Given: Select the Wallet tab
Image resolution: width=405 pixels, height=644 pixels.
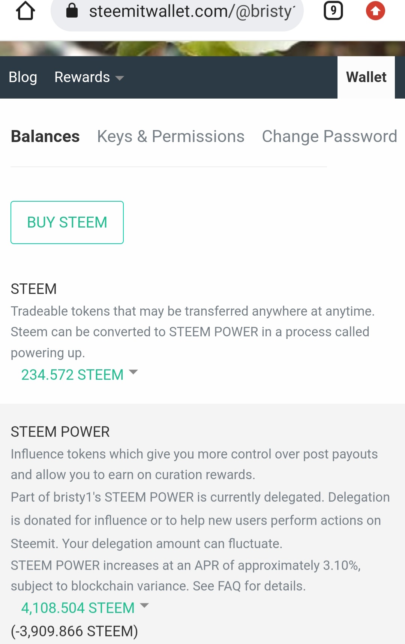Looking at the screenshot, I should (366, 77).
